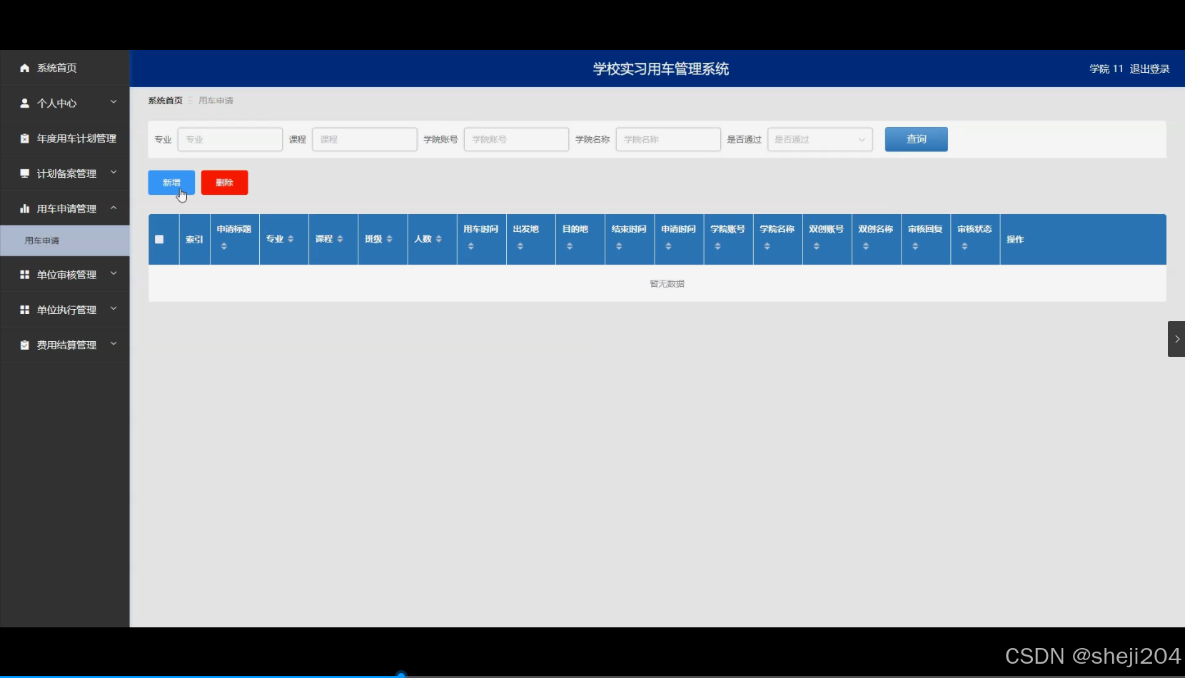
Task: Click 退出登录 to log out
Action: tap(1149, 69)
